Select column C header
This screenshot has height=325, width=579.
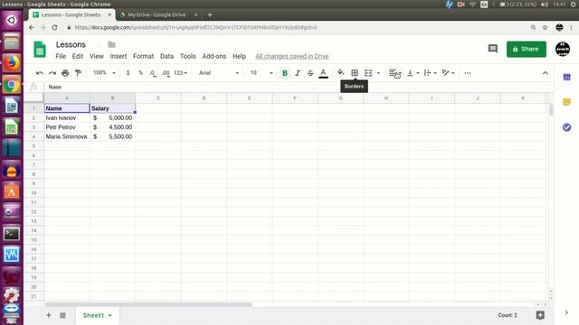click(x=158, y=98)
